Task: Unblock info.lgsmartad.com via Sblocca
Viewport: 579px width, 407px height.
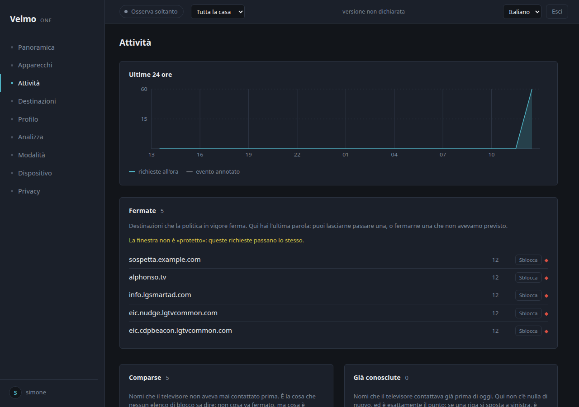Action: point(528,295)
